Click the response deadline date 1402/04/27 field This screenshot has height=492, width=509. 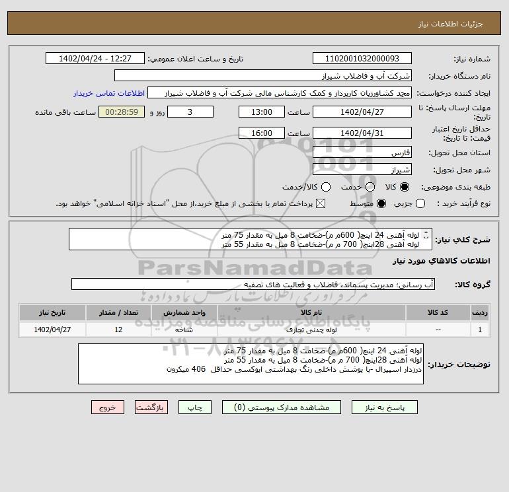click(x=362, y=112)
